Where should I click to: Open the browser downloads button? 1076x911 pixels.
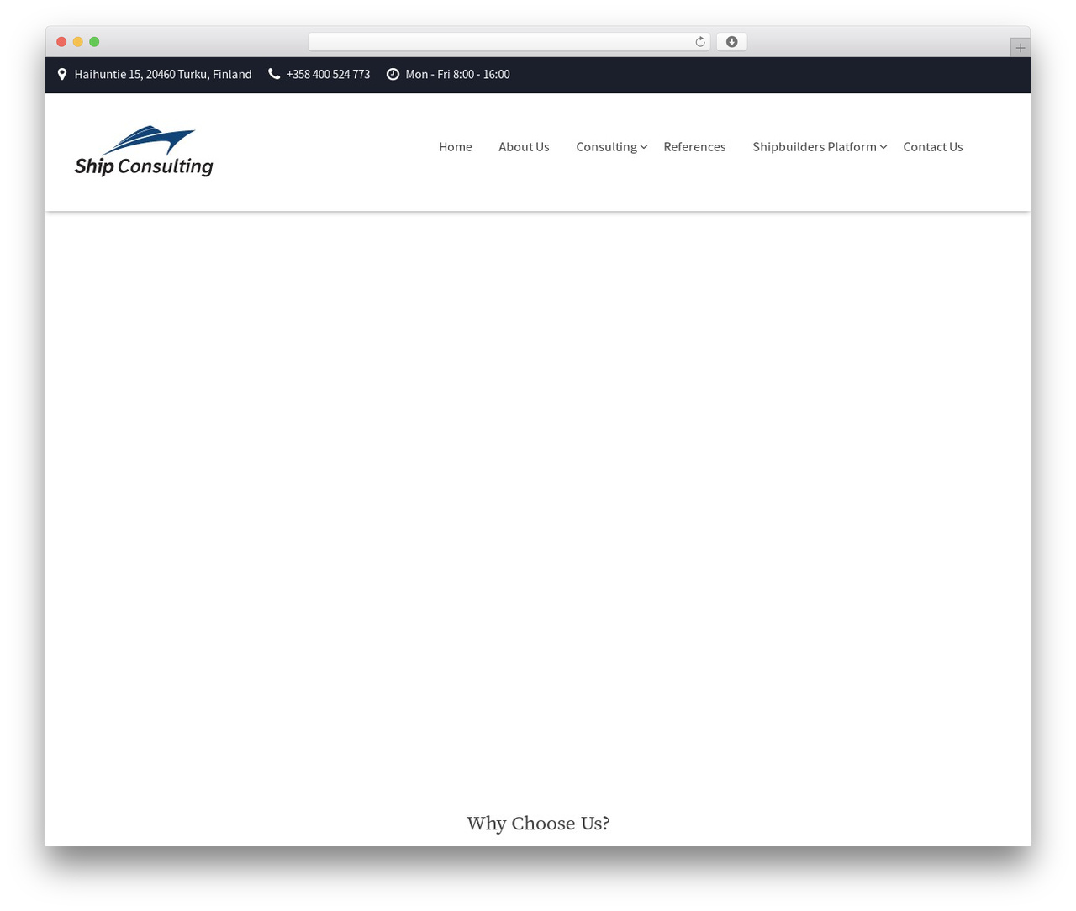pyautogui.click(x=731, y=42)
